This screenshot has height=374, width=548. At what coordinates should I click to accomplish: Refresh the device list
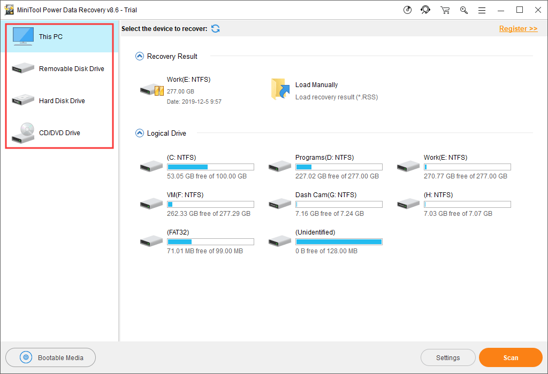(215, 28)
